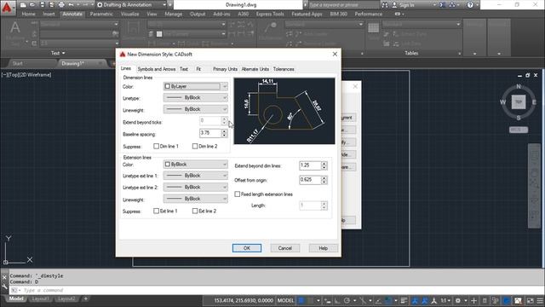Click the Open file icon in quick access
The height and width of the screenshot is (307, 545).
tap(32, 5)
